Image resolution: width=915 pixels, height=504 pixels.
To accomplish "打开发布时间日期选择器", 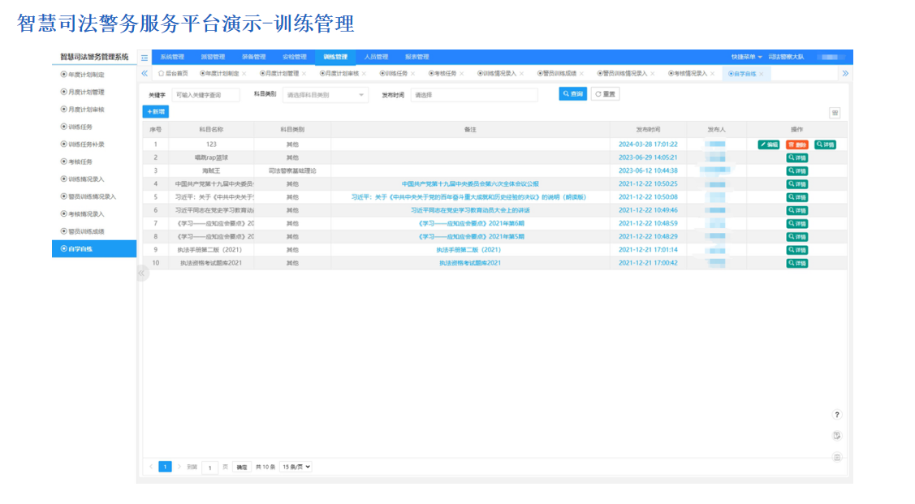I will tap(475, 95).
